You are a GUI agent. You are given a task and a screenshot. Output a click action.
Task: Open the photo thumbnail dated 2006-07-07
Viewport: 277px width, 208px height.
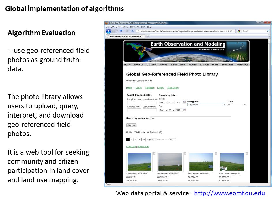coord(139,162)
